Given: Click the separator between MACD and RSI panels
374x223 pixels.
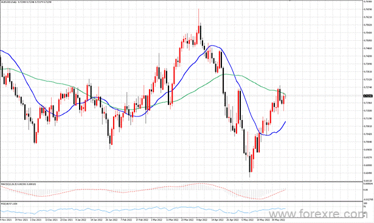Looking at the screenshot, I should (x=181, y=201).
